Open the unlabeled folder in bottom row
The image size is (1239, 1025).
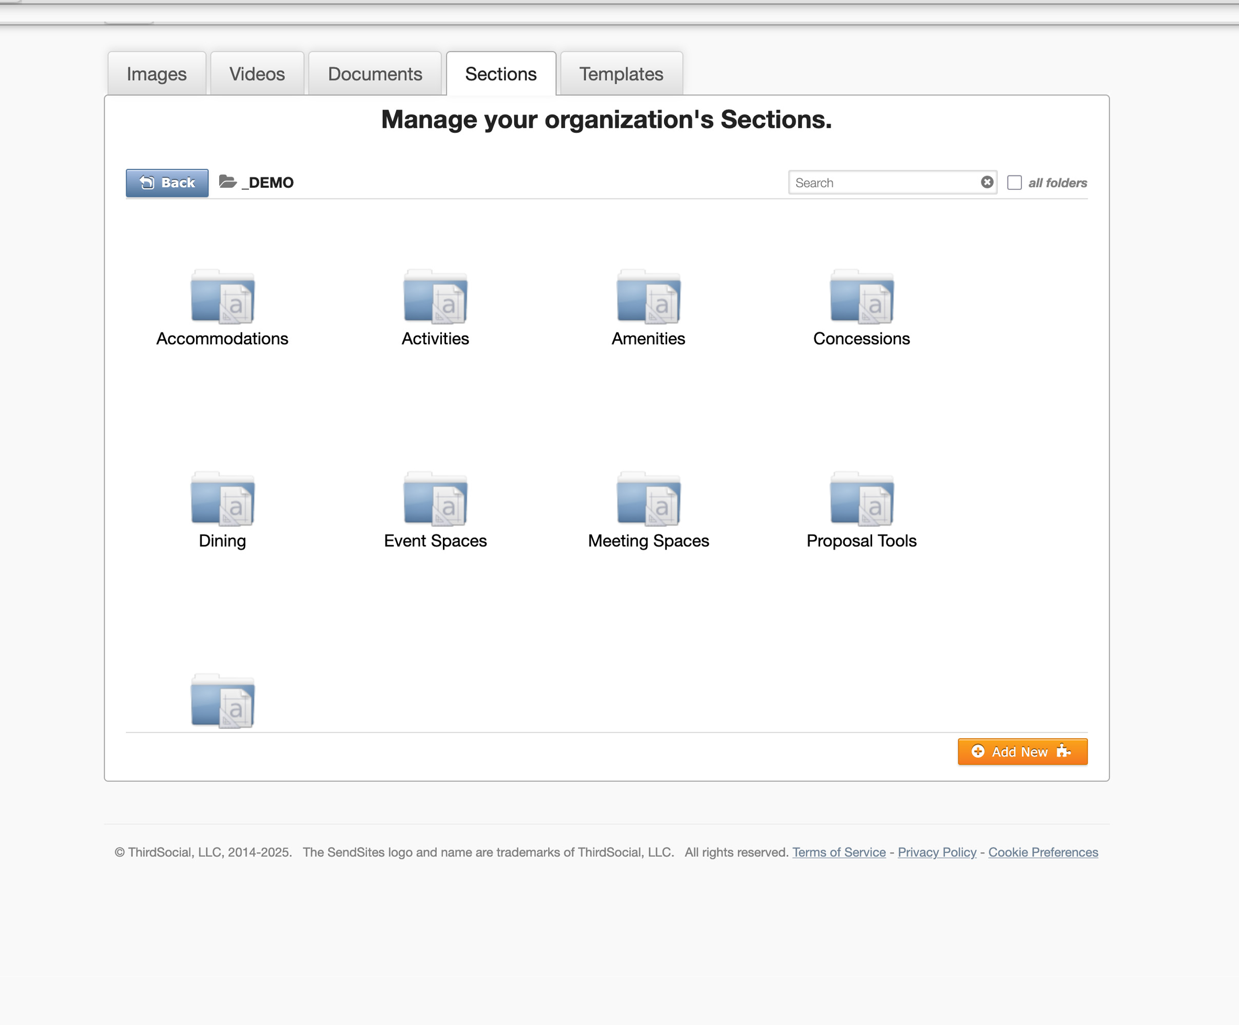[222, 701]
